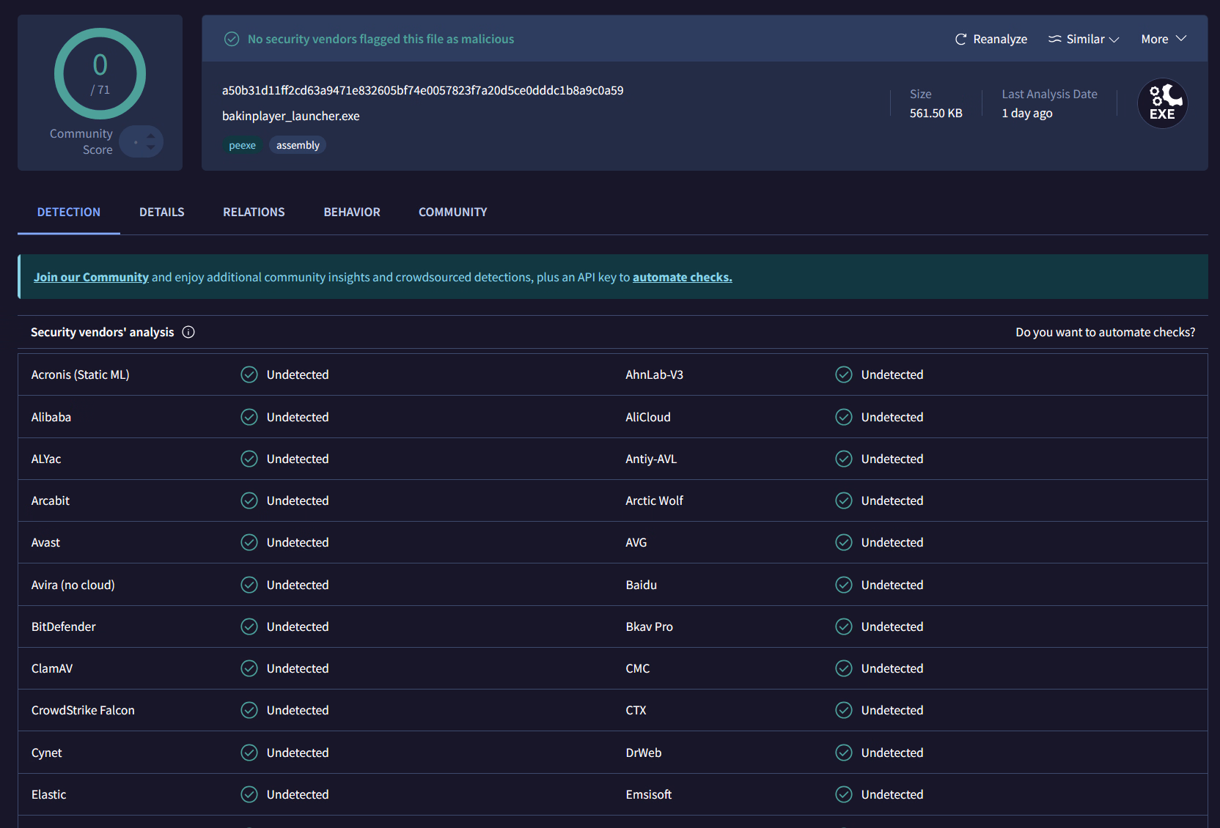The width and height of the screenshot is (1220, 828).
Task: Click the file hash a50b31d11ff2...
Action: tap(423, 90)
